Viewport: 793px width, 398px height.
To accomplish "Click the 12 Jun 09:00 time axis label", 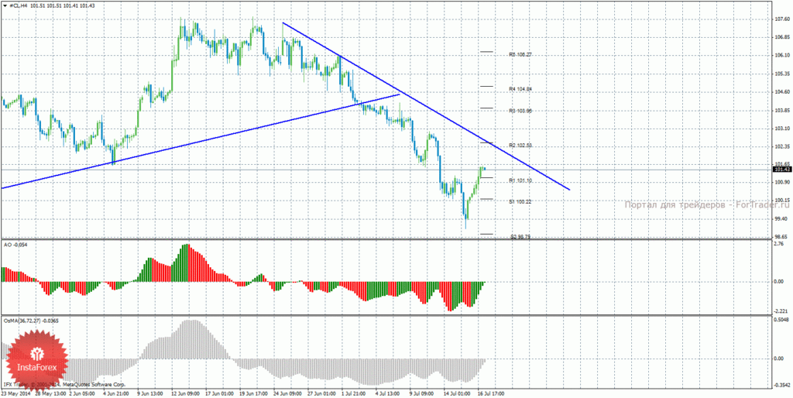I will pyautogui.click(x=184, y=393).
